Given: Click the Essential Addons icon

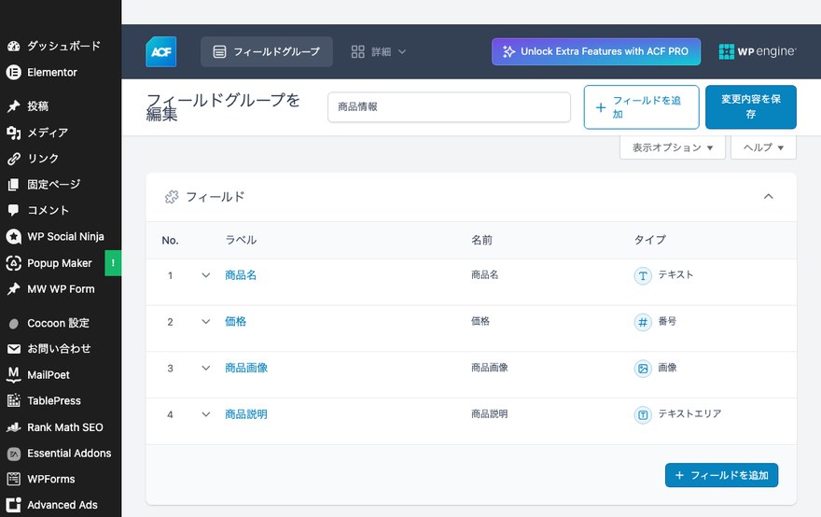Looking at the screenshot, I should (14, 454).
